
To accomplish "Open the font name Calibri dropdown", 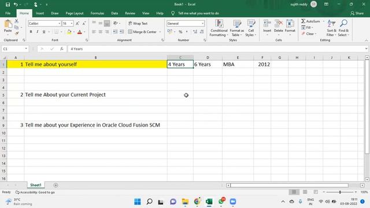I will pyautogui.click(x=59, y=23).
